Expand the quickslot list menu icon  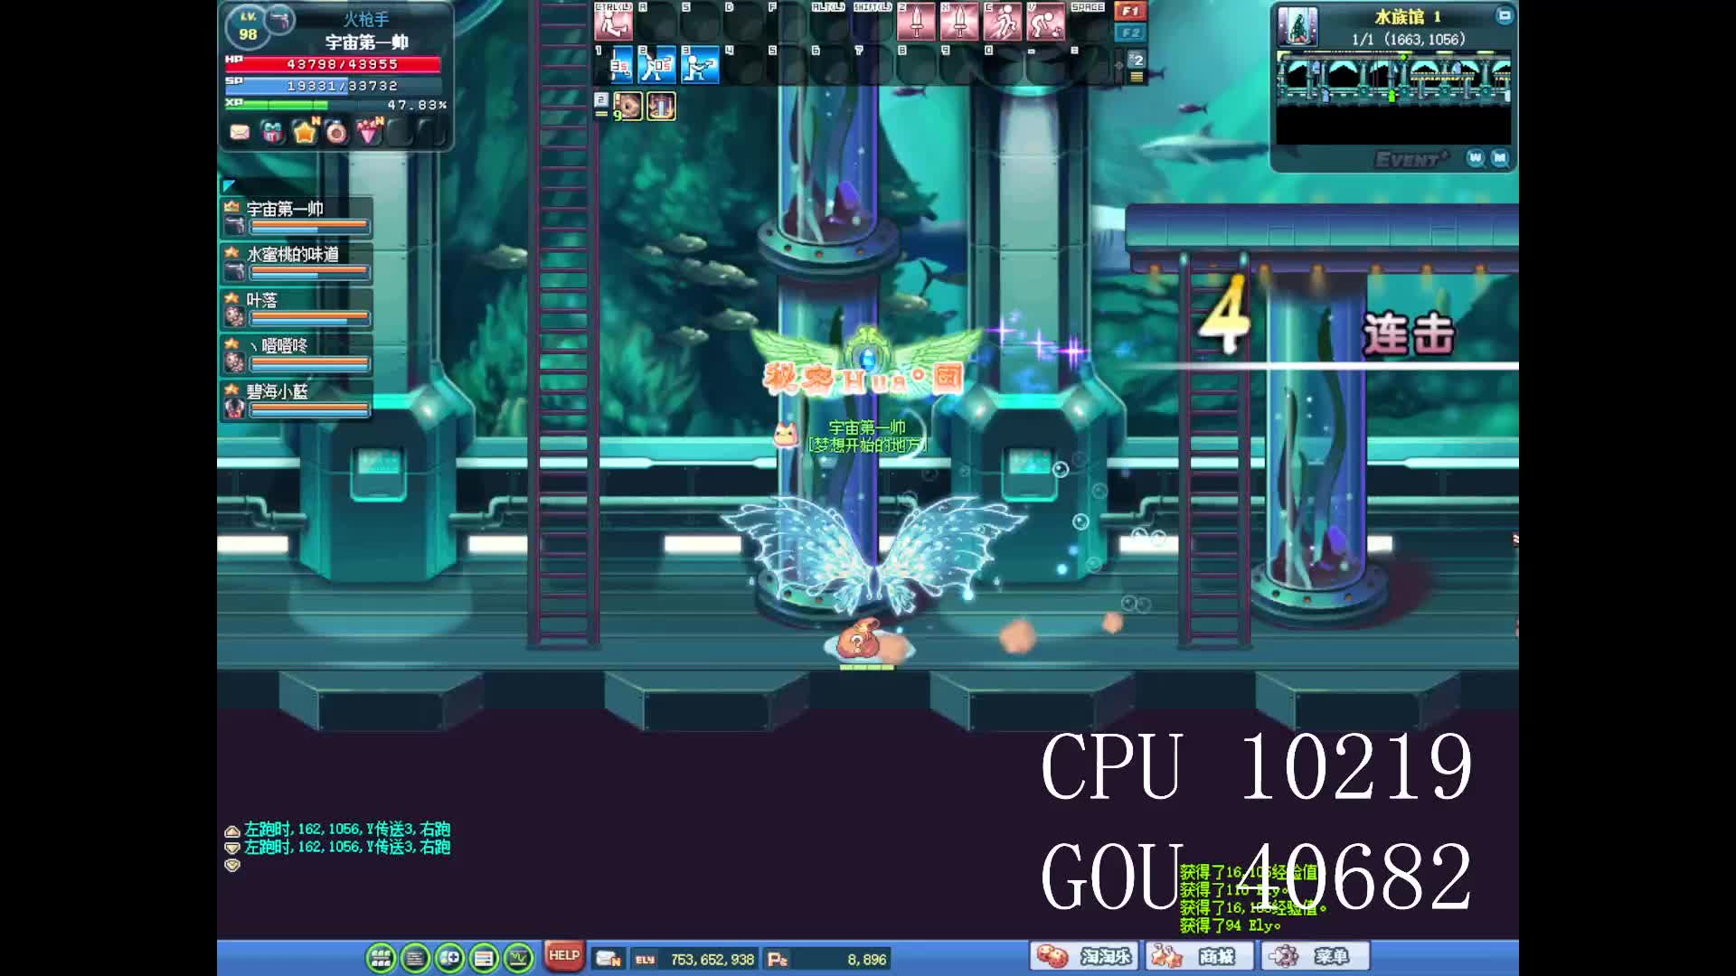point(1137,78)
